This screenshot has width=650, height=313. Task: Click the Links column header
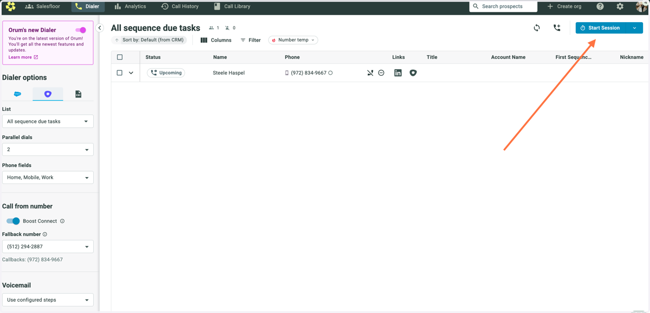399,57
